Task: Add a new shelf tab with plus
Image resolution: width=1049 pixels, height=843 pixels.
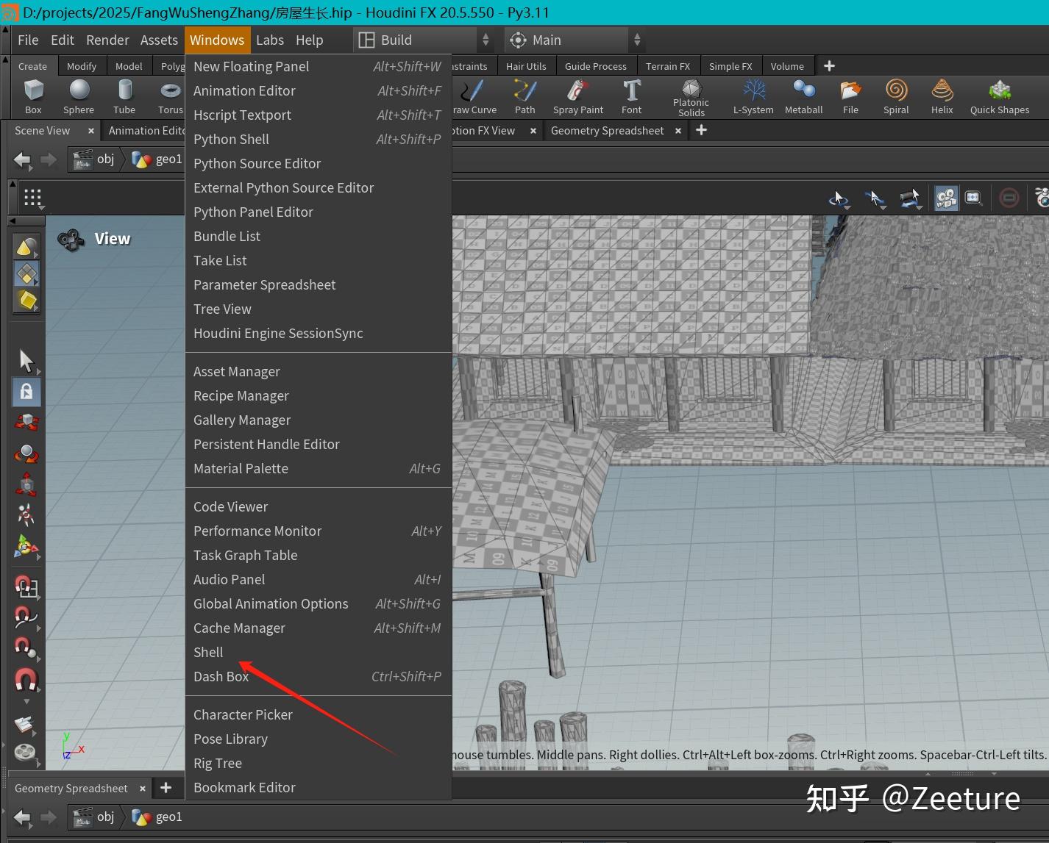Action: pos(829,66)
